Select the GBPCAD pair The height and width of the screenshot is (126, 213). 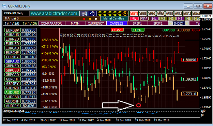pos(13,75)
